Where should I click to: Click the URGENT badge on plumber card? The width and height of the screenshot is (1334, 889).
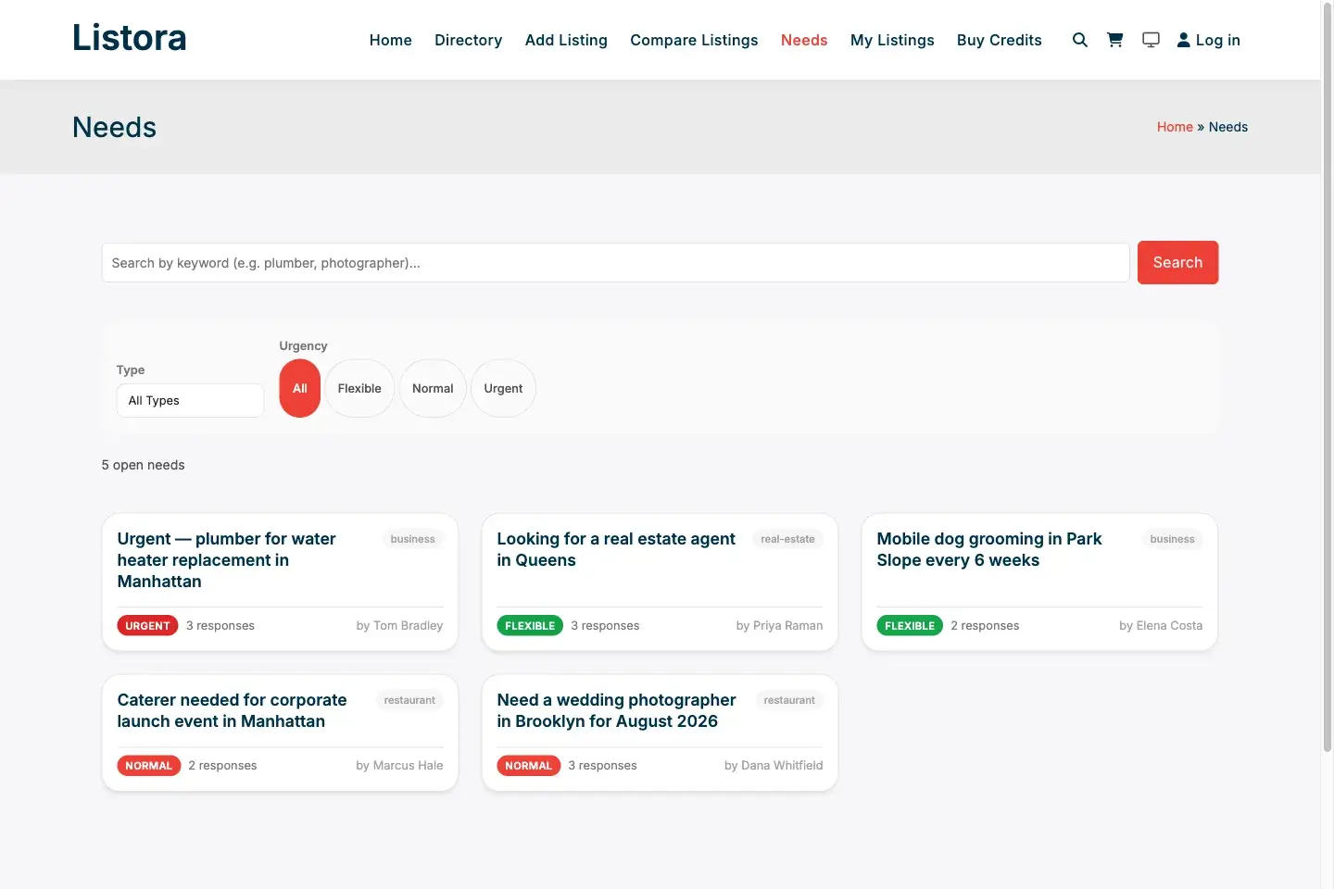tap(147, 626)
